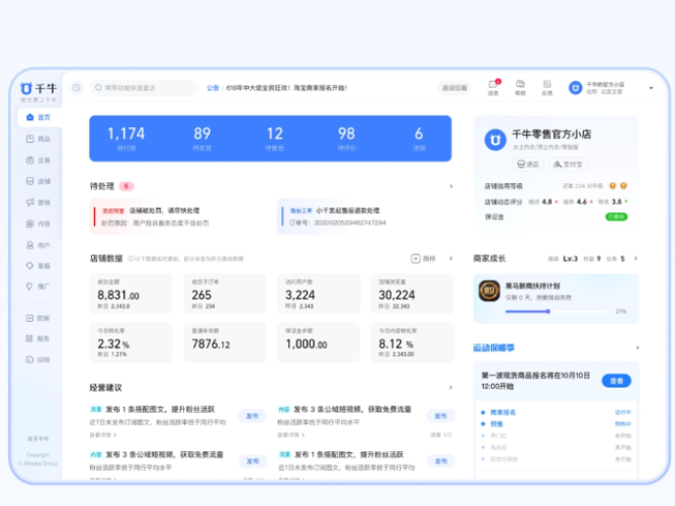675x506 pixels.
Task: Open the 反馈 feedback icon
Action: coord(547,87)
